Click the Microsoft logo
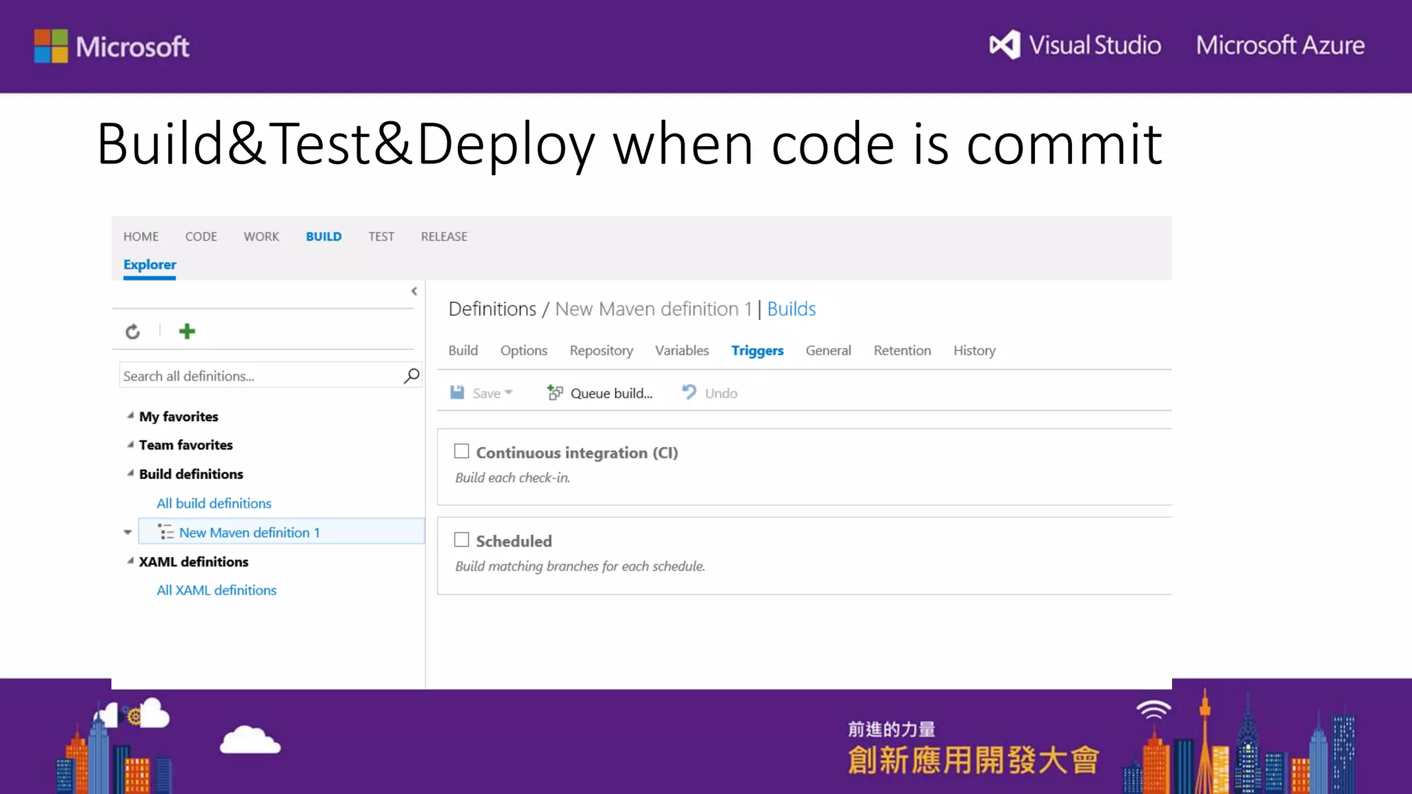 [x=112, y=46]
